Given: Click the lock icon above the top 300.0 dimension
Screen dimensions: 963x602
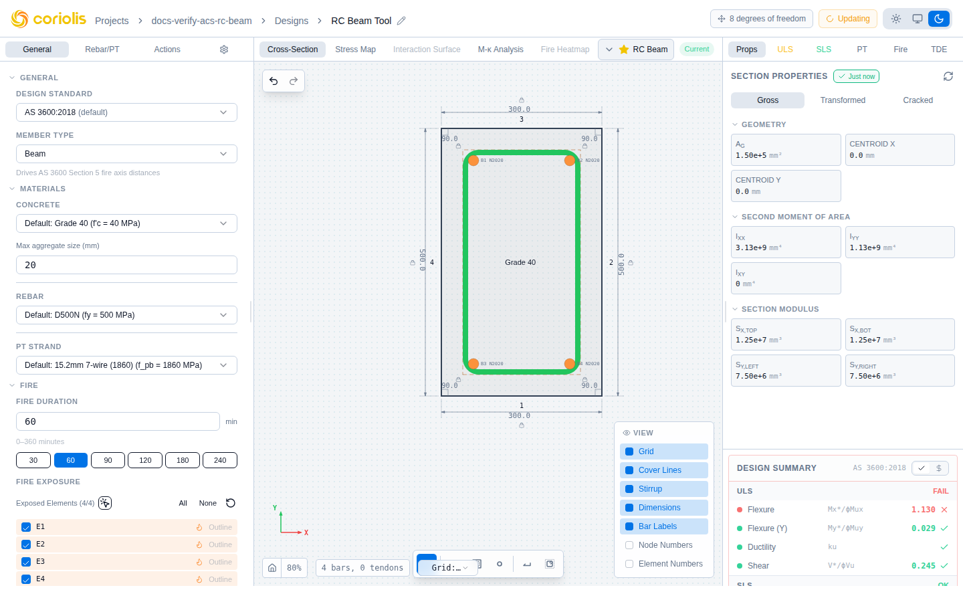Looking at the screenshot, I should [522, 100].
